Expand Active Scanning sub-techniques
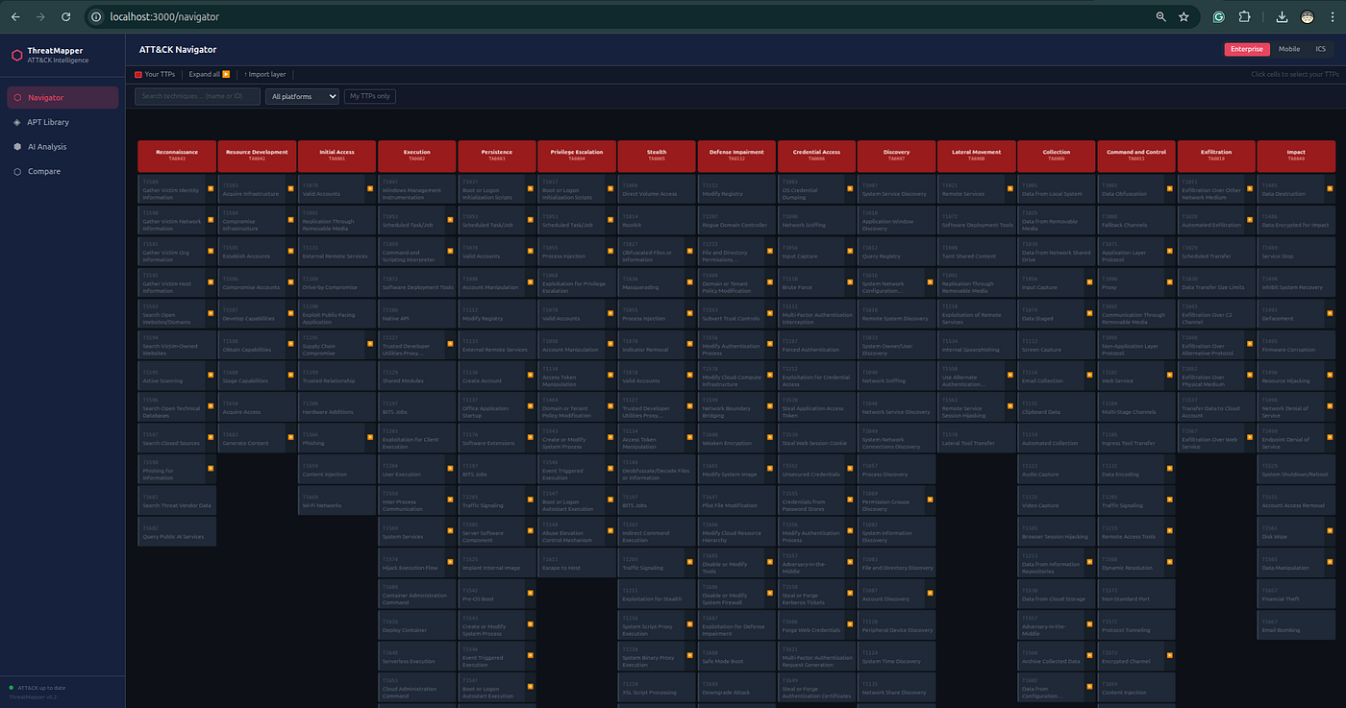1346x708 pixels. (x=211, y=377)
